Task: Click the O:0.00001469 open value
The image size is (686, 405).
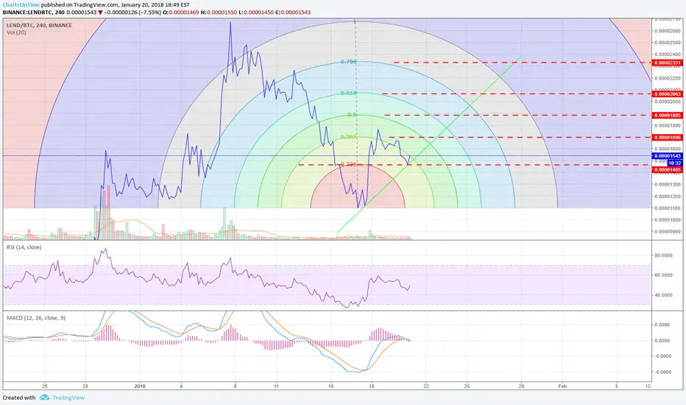Action: 180,13
